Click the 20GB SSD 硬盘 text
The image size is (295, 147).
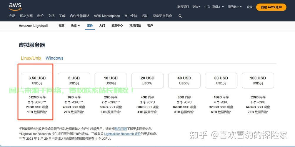point(37,107)
